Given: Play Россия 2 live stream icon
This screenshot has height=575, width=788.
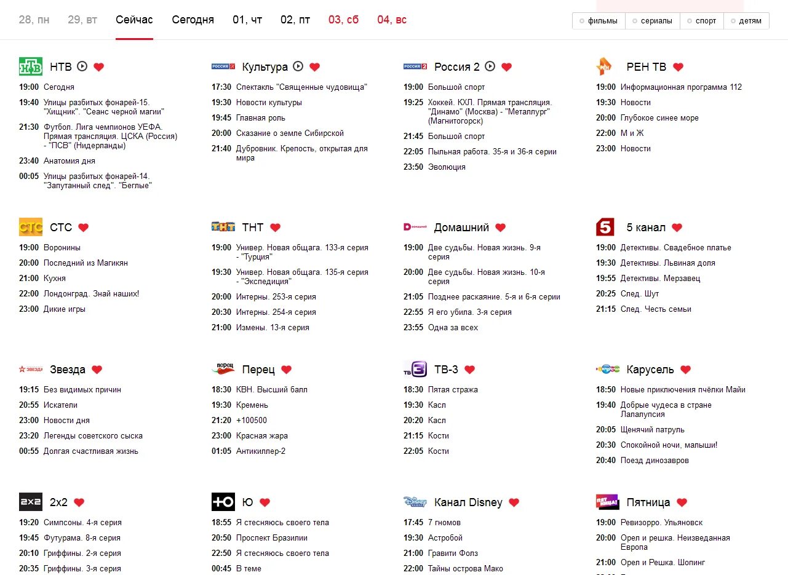Looking at the screenshot, I should (x=490, y=66).
